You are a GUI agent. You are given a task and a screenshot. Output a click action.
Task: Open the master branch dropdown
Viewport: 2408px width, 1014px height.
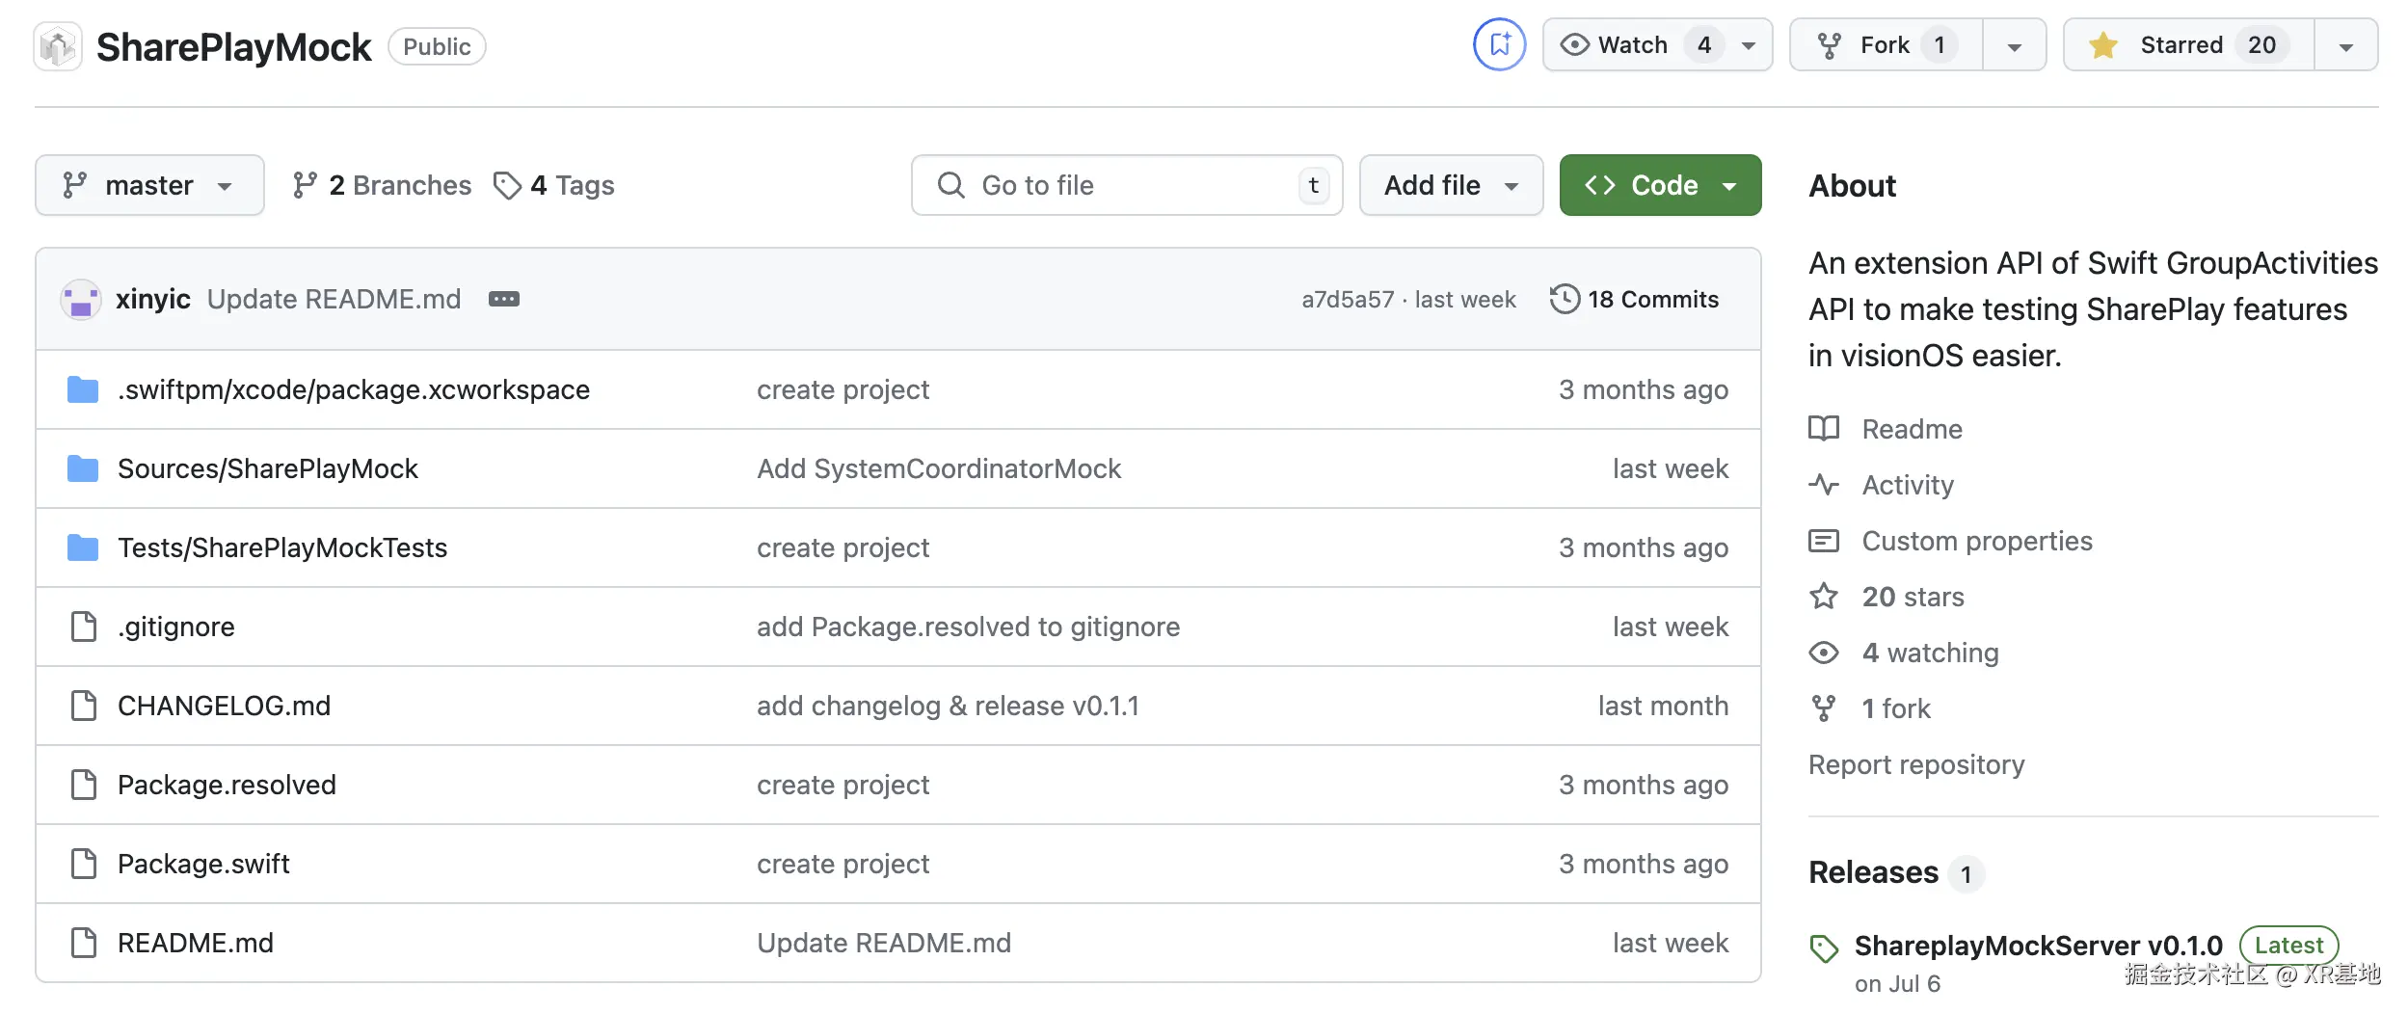(149, 185)
